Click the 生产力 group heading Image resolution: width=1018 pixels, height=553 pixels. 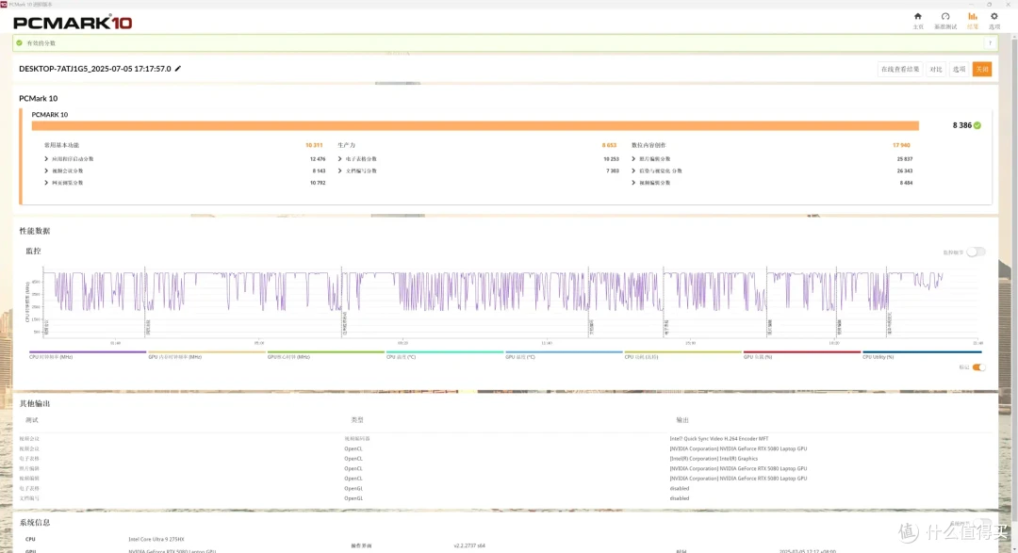(x=347, y=145)
